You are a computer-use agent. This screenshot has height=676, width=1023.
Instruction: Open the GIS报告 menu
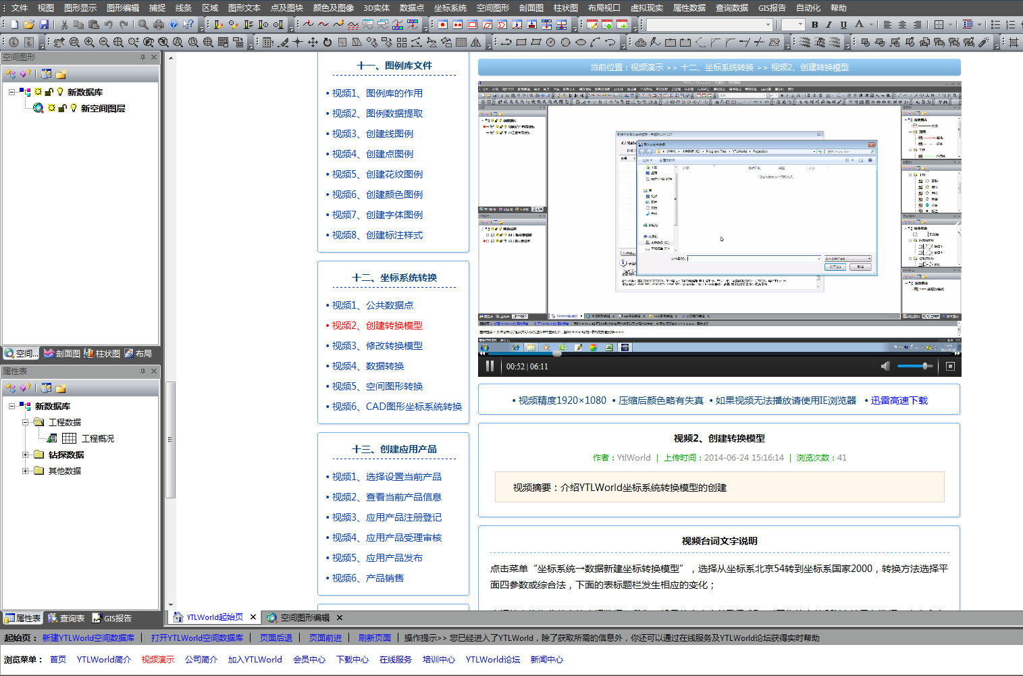772,7
